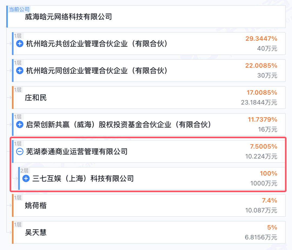292x250 pixels.
Task: Select the 7.5005% stake value
Action: coord(264,147)
